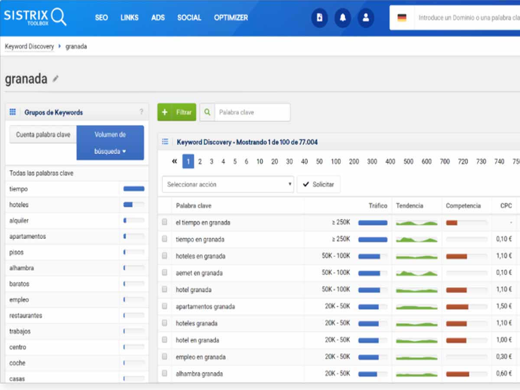Focus the Palabra clave search field
Viewport: 520px width, 390px height.
(x=252, y=112)
